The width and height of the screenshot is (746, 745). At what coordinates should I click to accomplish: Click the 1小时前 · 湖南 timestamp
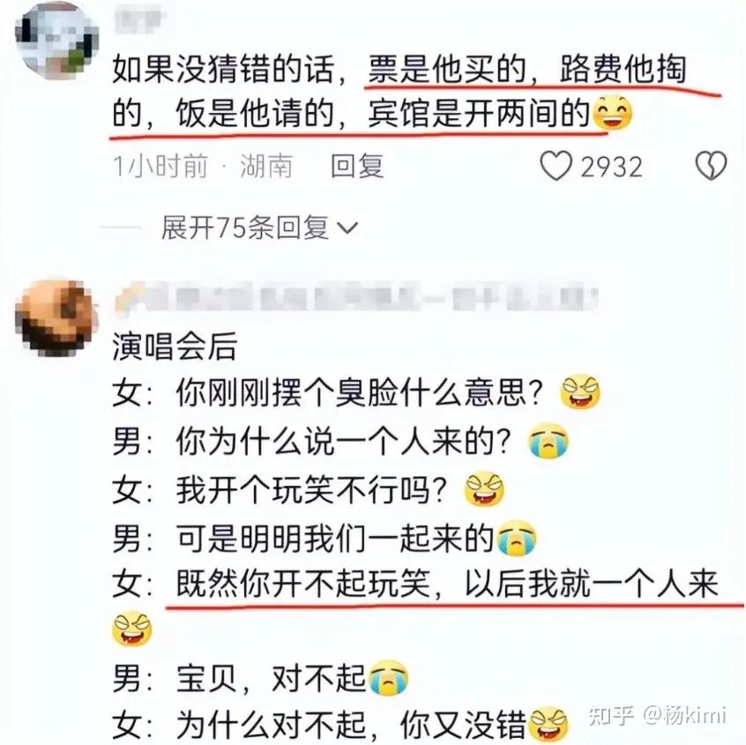[x=203, y=166]
